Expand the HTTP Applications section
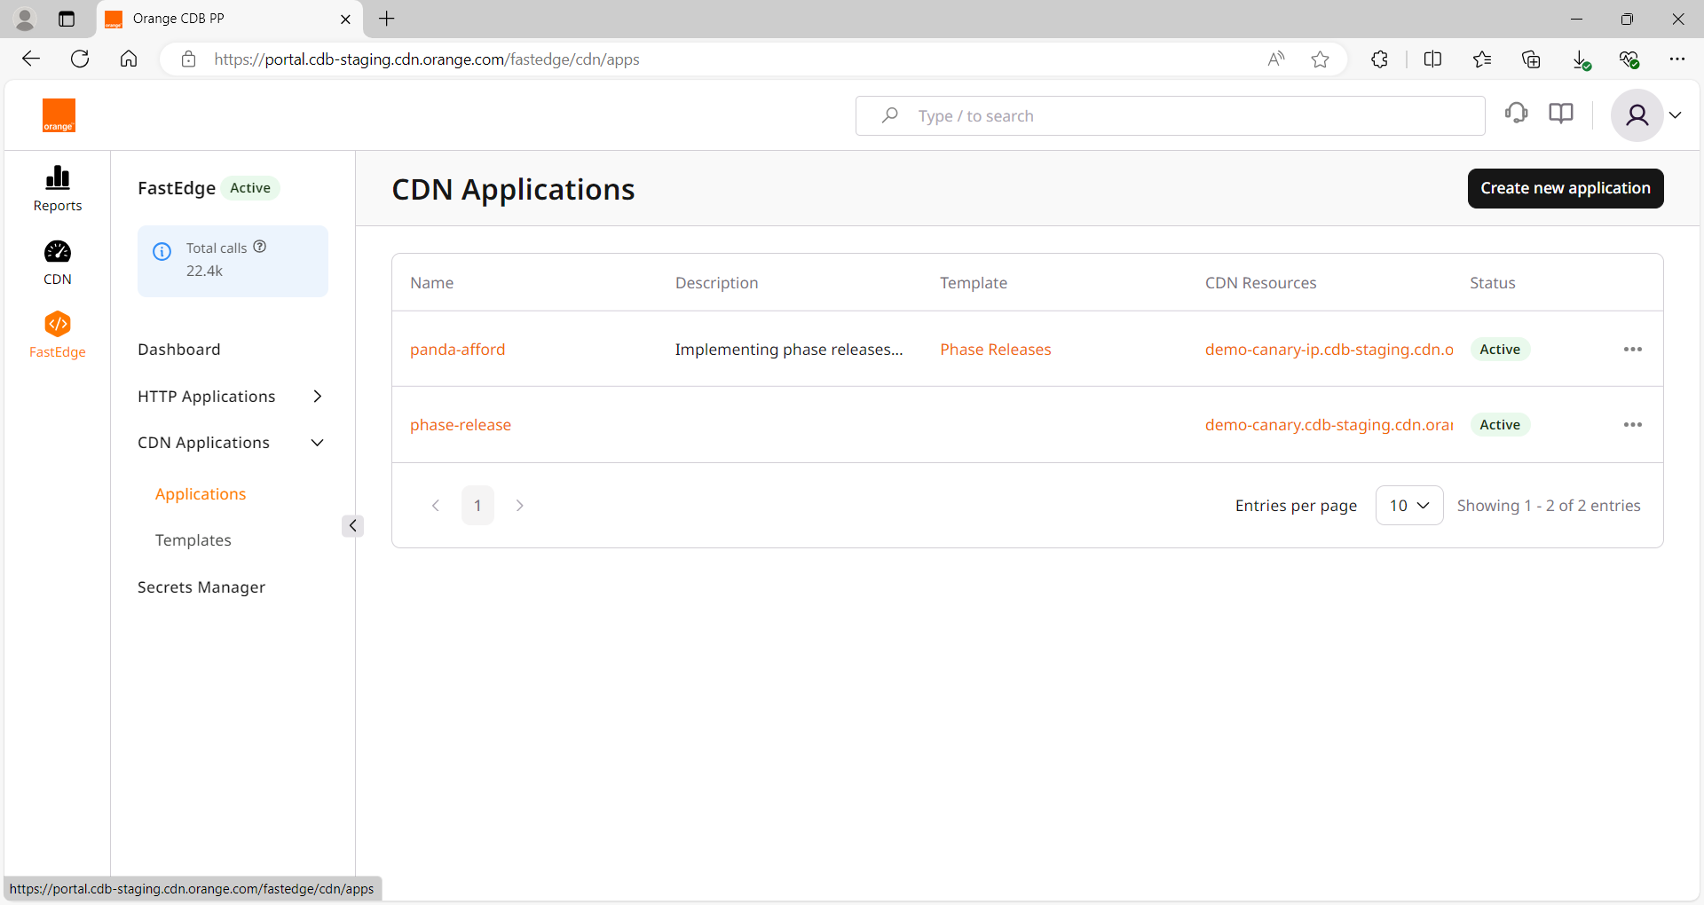This screenshot has height=905, width=1704. click(x=318, y=397)
